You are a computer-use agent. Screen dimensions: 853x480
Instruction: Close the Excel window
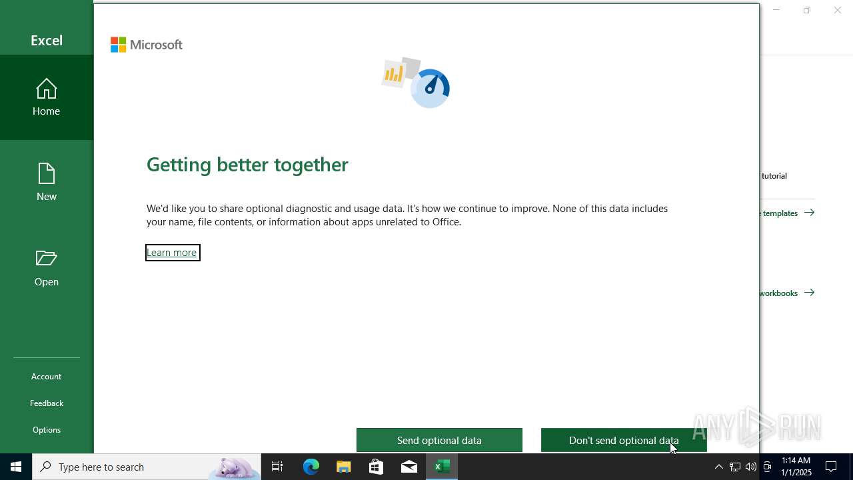838,10
